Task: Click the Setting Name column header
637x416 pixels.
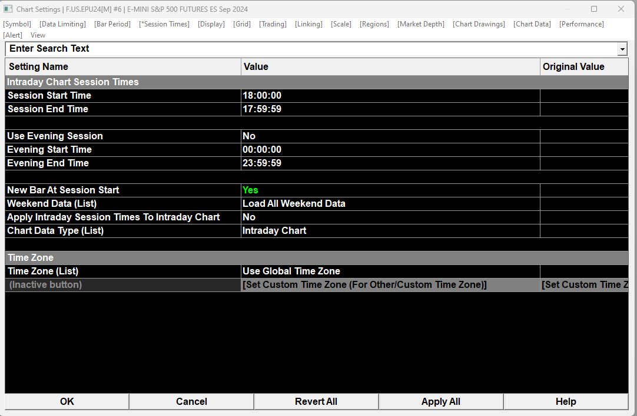Action: tap(123, 66)
